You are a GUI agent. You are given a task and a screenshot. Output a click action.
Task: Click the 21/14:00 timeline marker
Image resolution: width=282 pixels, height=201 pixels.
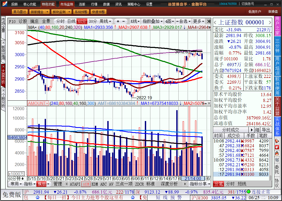(193, 178)
